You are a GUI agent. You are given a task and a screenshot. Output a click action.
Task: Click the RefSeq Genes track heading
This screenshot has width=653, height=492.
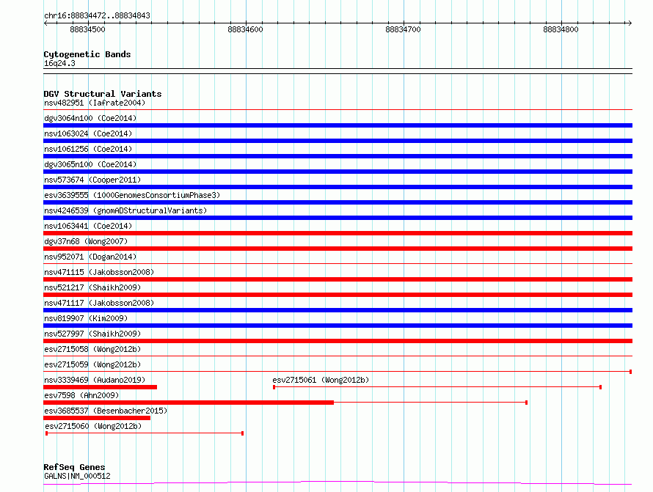(x=74, y=467)
